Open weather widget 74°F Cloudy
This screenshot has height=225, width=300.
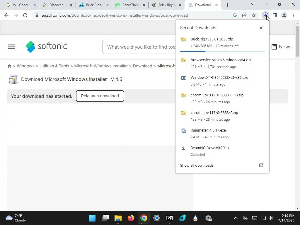(x=16, y=218)
